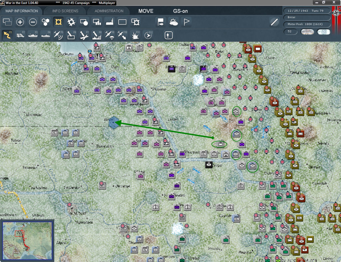
Task: Click the date and Turn 79 field
Action: coord(307,11)
